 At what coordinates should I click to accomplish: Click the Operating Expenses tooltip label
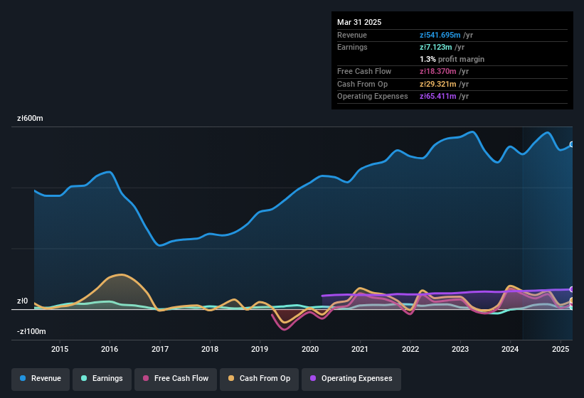(x=373, y=97)
